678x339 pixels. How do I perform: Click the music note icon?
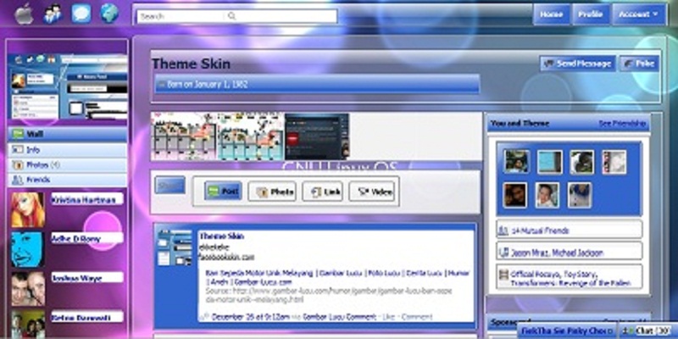click(503, 253)
